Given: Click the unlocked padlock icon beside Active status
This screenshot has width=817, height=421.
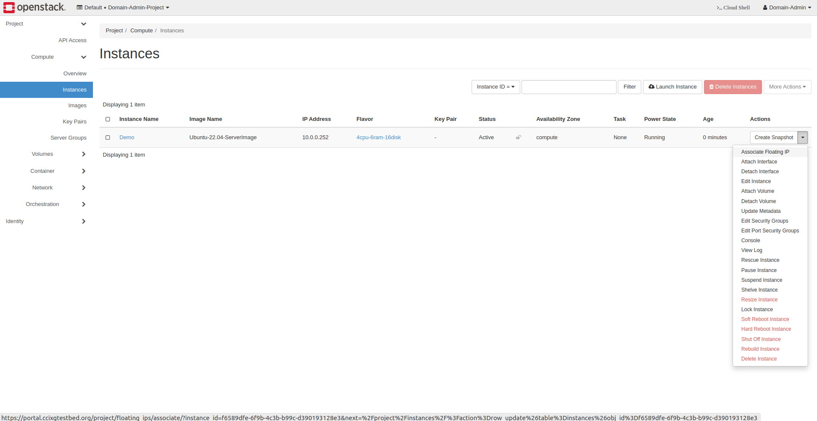Looking at the screenshot, I should [519, 137].
